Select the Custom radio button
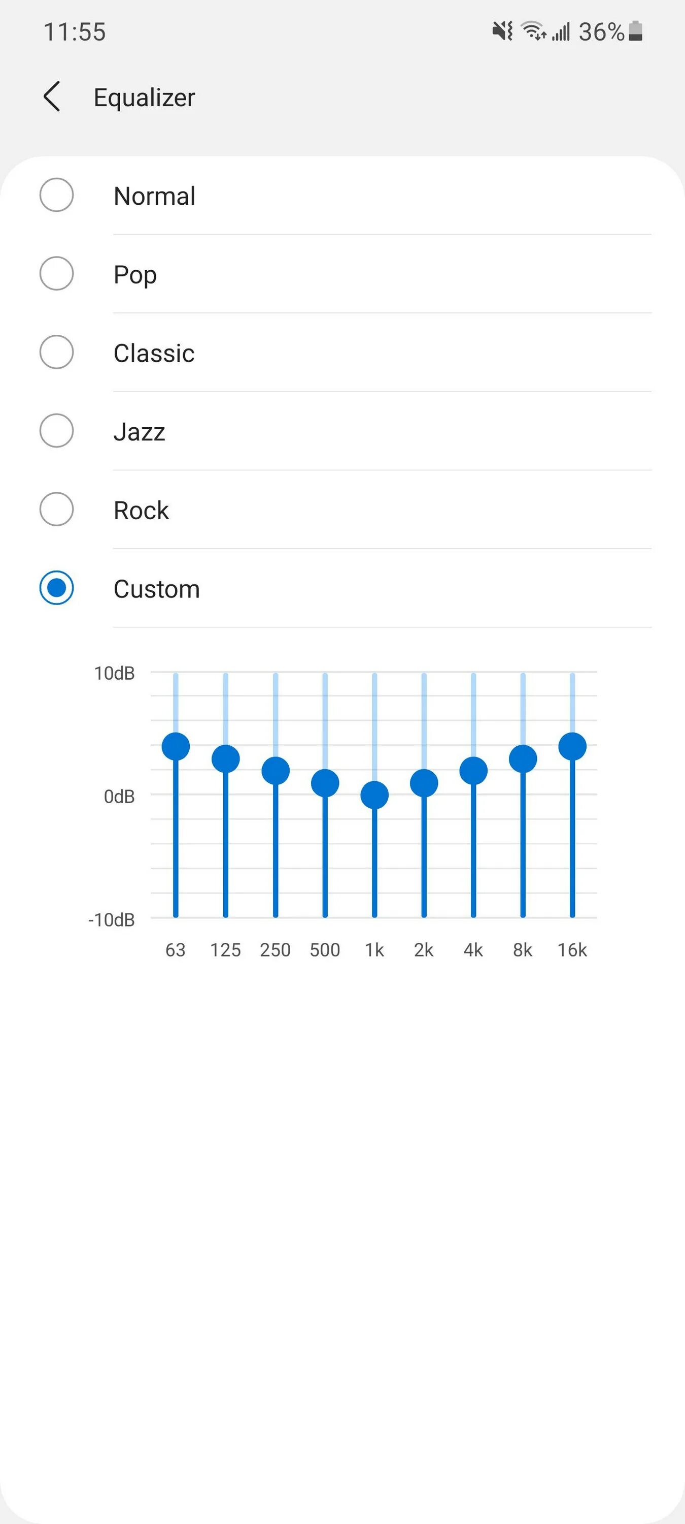The image size is (685, 1524). click(x=57, y=588)
